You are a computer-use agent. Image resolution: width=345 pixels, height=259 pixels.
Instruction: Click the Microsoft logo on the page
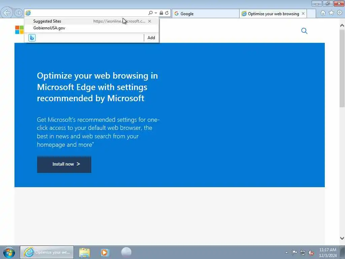[19, 30]
